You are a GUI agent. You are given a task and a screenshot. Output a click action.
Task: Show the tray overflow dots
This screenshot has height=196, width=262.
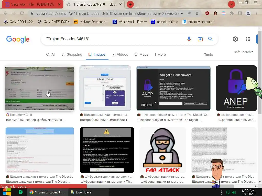click(x=222, y=192)
